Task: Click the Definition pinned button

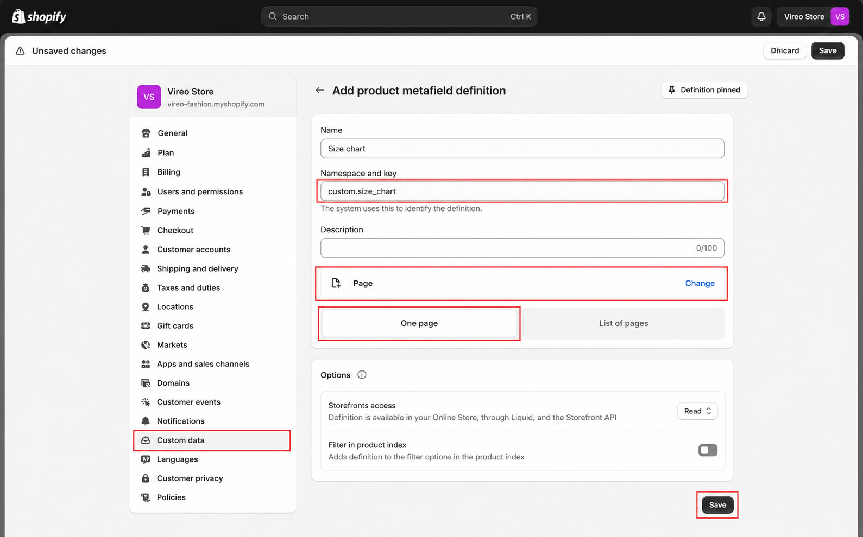Action: [704, 90]
